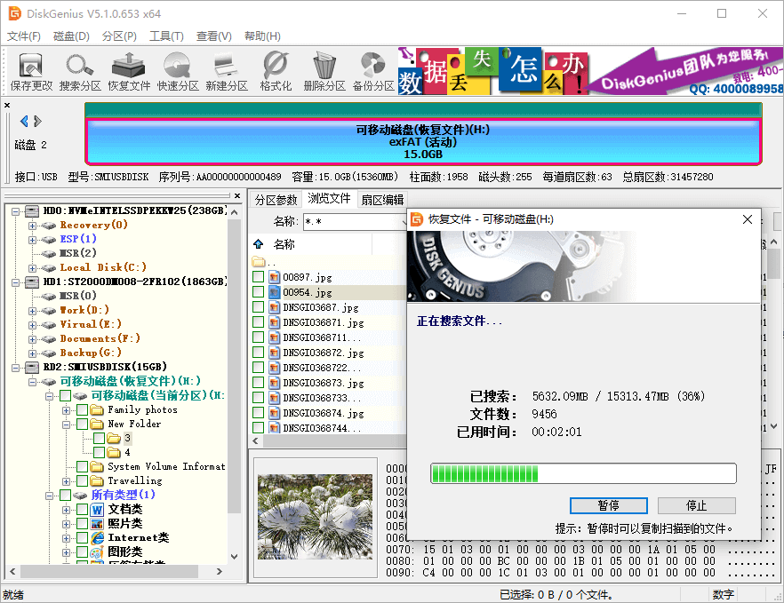The width and height of the screenshot is (784, 603).
Task: Expand the Family photos folder node
Action: point(66,410)
